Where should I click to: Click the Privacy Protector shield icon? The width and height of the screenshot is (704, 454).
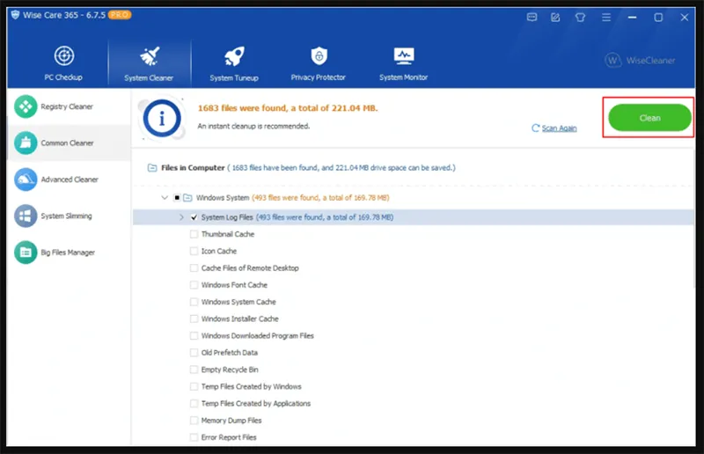click(319, 56)
